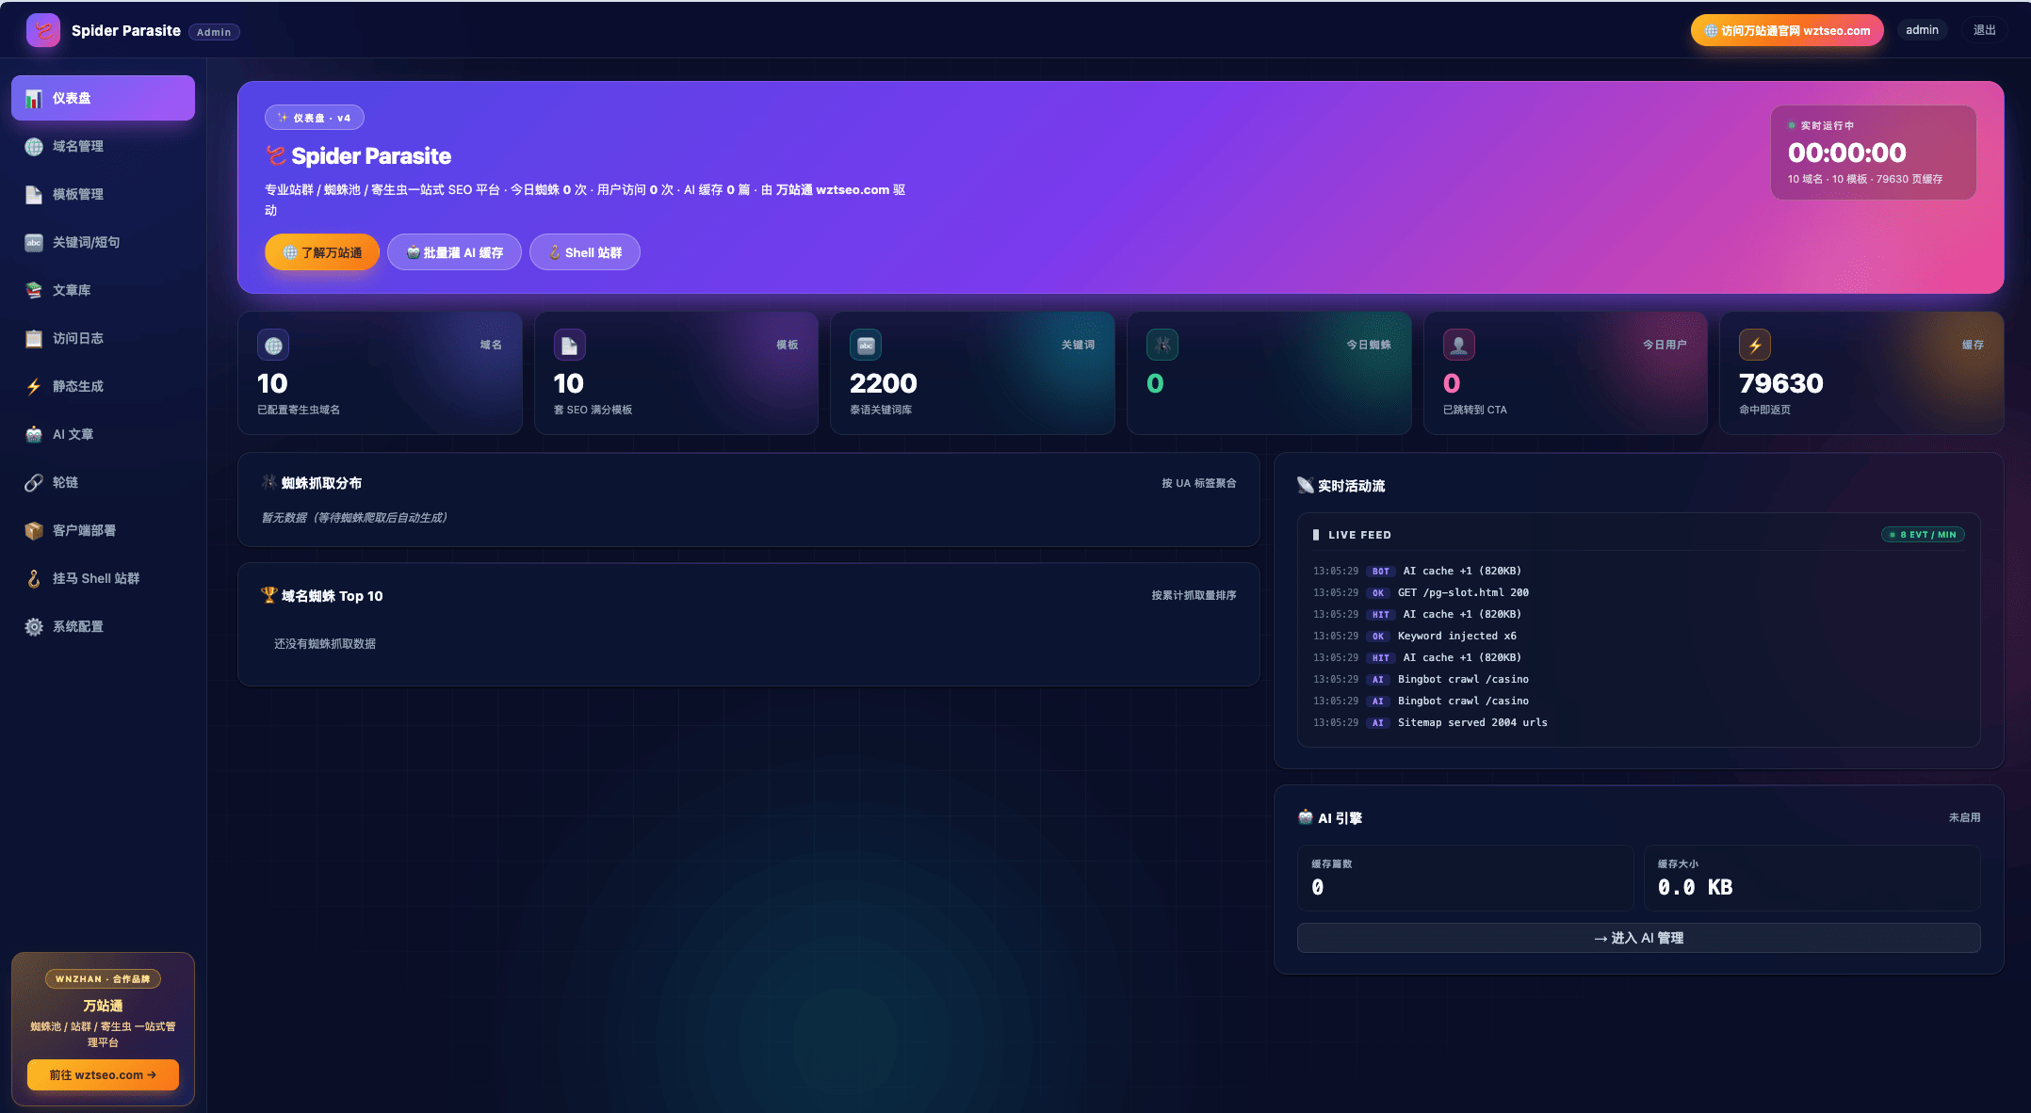Click the abc icon for 关键词/短句

coord(34,243)
